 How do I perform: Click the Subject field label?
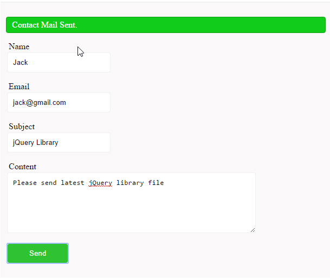point(22,127)
